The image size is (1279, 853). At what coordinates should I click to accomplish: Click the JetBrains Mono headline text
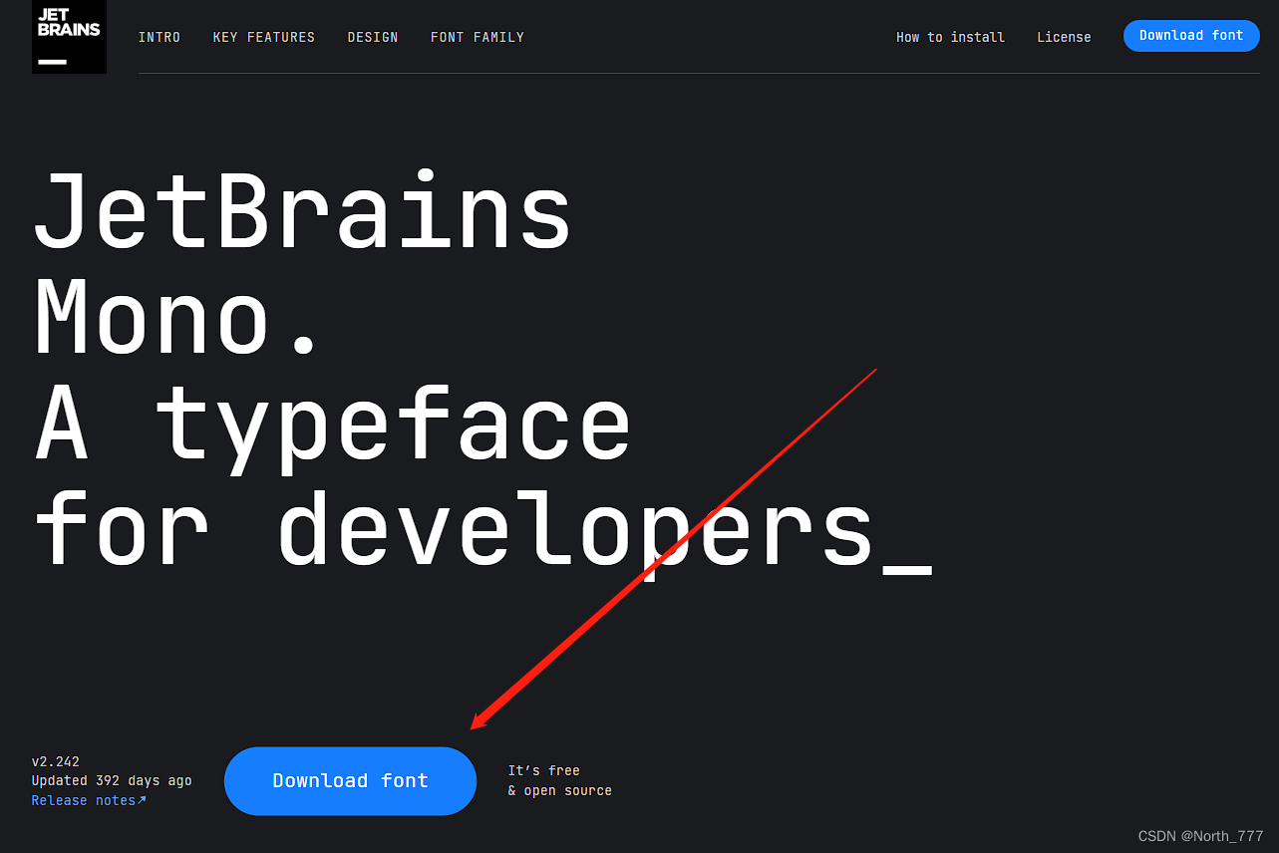click(x=303, y=262)
